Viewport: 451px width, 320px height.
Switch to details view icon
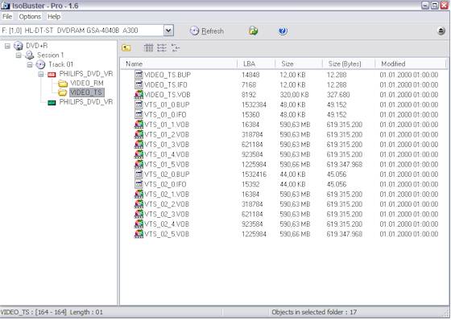tap(176, 47)
